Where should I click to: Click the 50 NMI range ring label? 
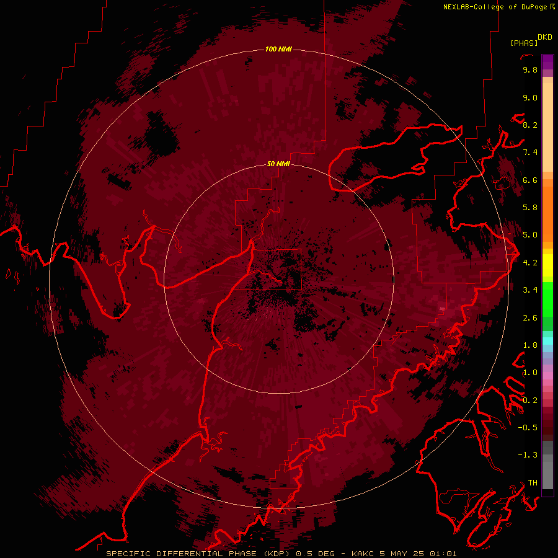[x=278, y=164]
